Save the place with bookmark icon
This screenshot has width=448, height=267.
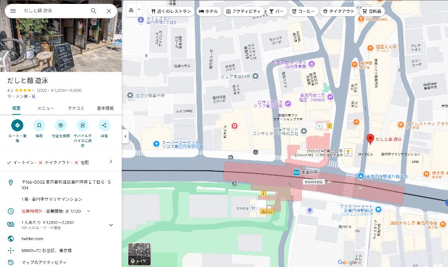click(39, 125)
